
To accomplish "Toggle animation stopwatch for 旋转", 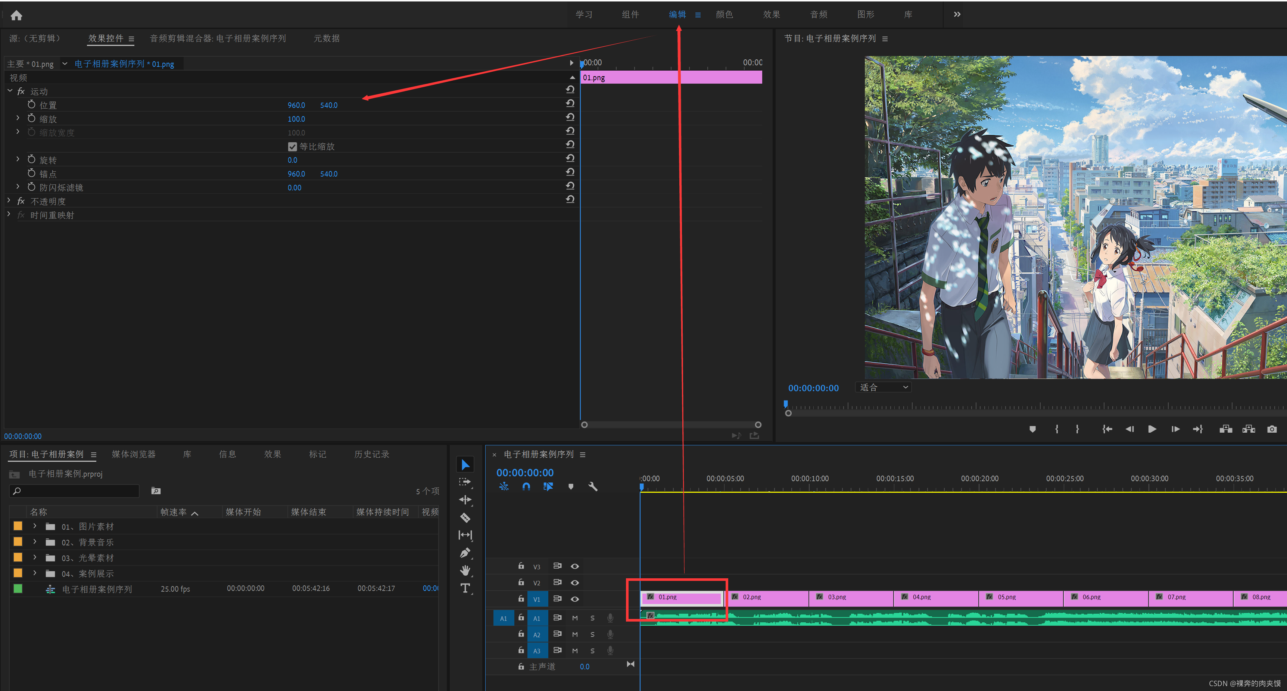I will (x=31, y=159).
